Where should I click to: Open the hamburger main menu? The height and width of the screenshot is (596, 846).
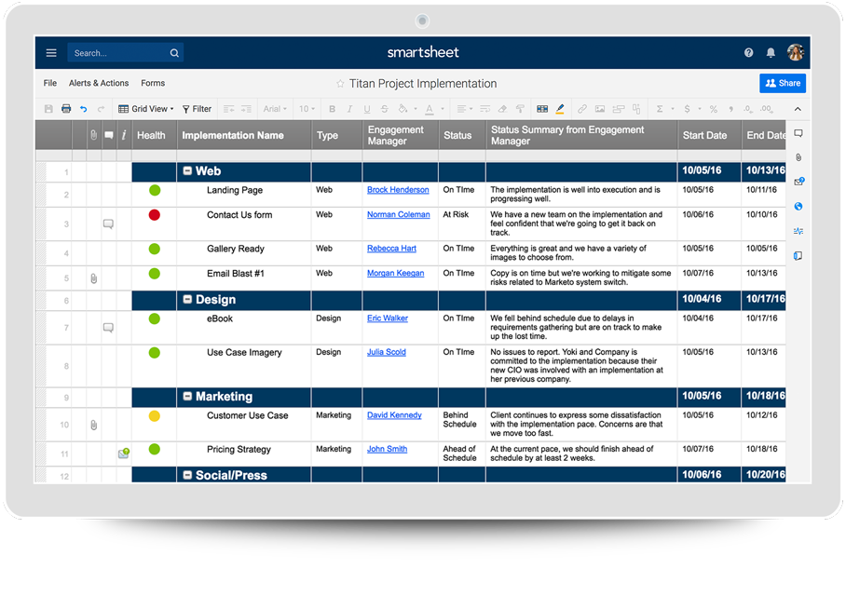click(51, 53)
